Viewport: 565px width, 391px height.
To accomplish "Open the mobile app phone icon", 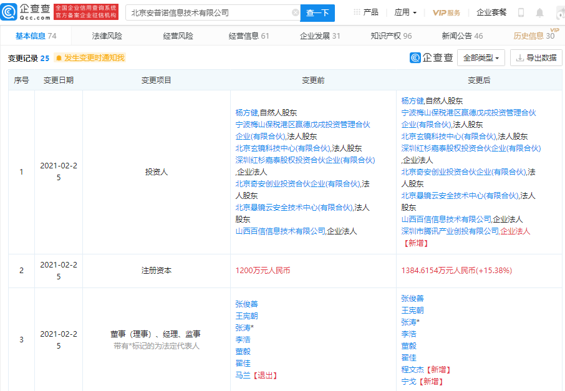I will tap(521, 13).
